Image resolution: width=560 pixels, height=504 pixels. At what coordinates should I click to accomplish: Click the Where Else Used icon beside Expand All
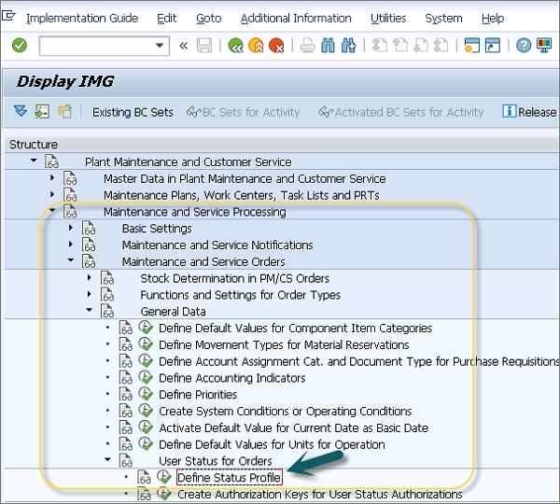[x=42, y=112]
